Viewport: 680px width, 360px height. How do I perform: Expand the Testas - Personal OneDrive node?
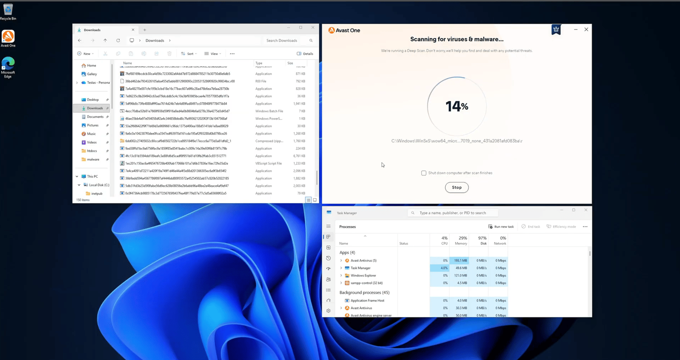pyautogui.click(x=77, y=82)
